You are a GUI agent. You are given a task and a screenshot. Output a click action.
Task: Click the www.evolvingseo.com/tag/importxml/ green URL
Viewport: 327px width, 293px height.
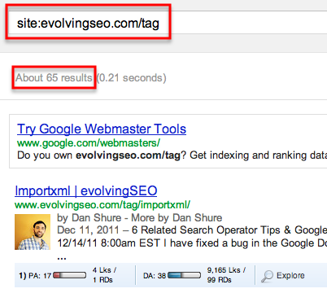point(102,205)
